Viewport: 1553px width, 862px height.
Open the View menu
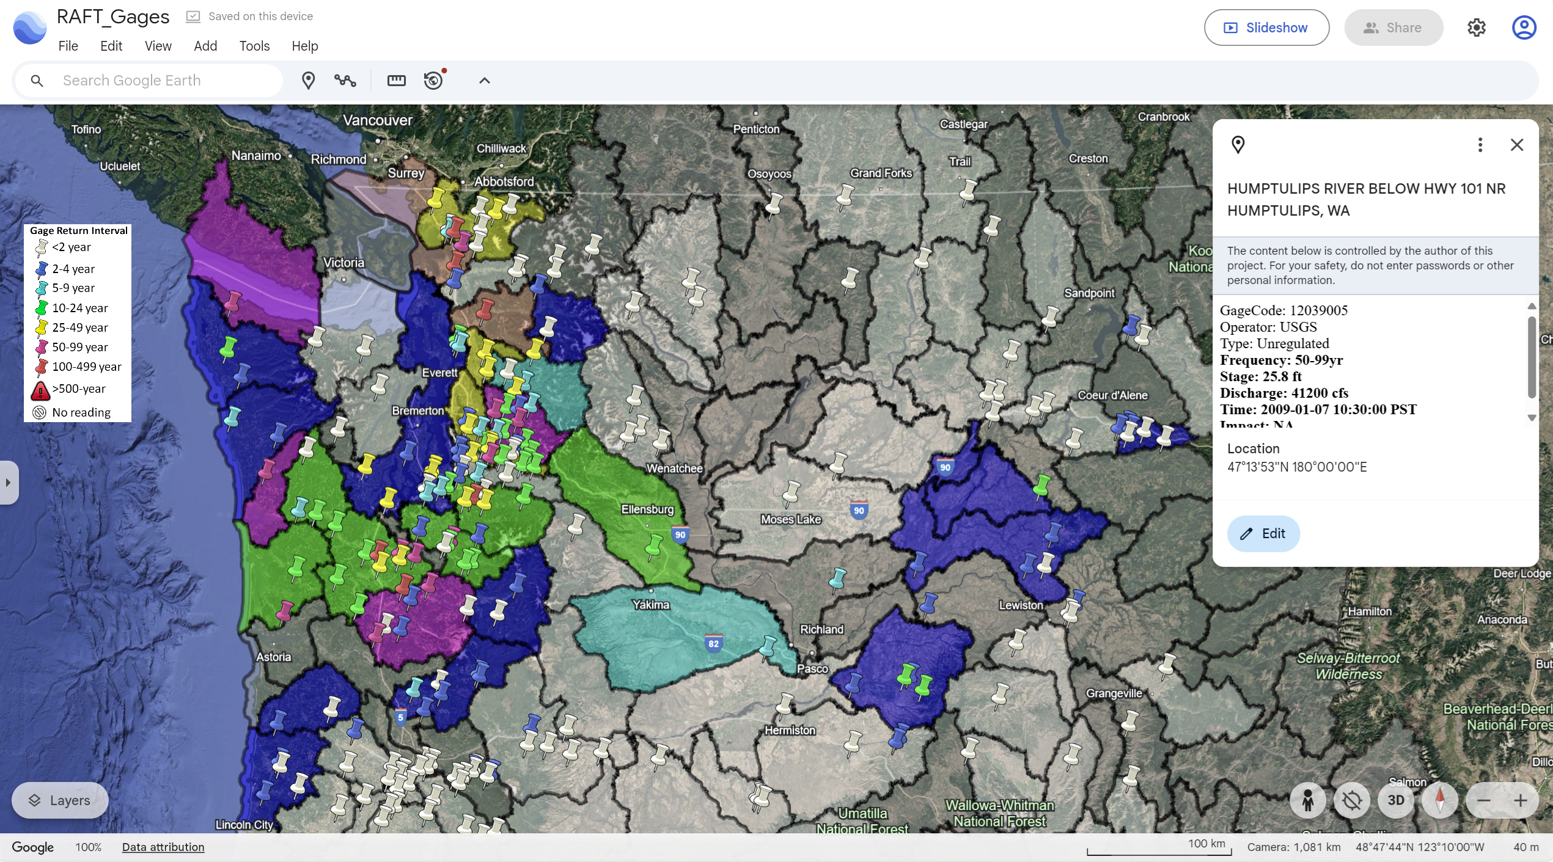point(158,46)
